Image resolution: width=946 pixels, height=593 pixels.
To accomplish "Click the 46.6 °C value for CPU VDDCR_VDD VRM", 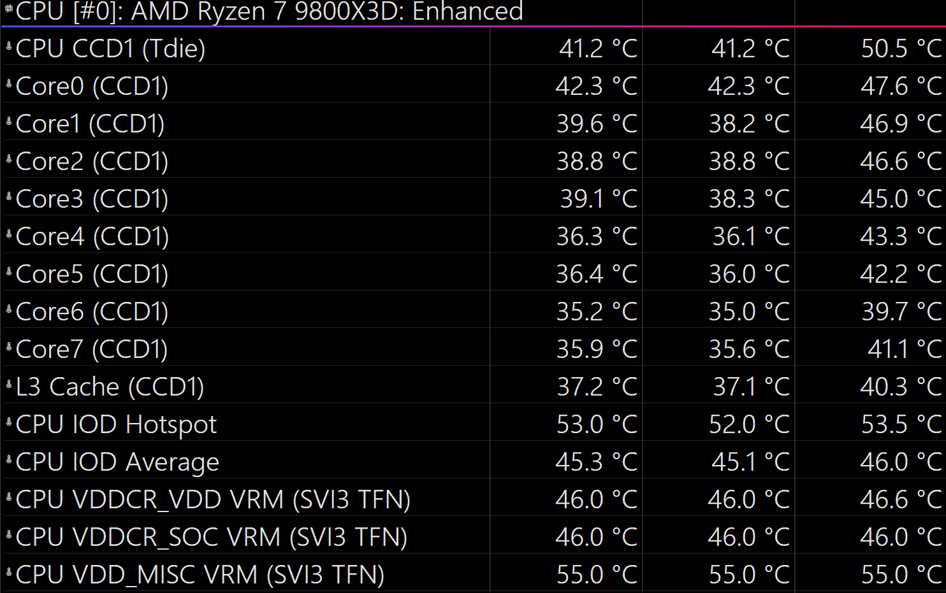I will pyautogui.click(x=901, y=500).
